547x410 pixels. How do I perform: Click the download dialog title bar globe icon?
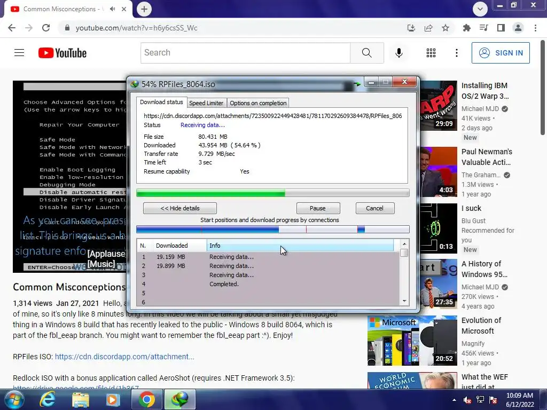(x=134, y=84)
